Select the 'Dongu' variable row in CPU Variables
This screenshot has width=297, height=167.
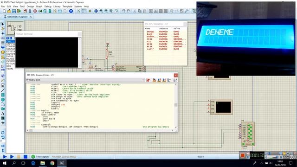(x=165, y=32)
